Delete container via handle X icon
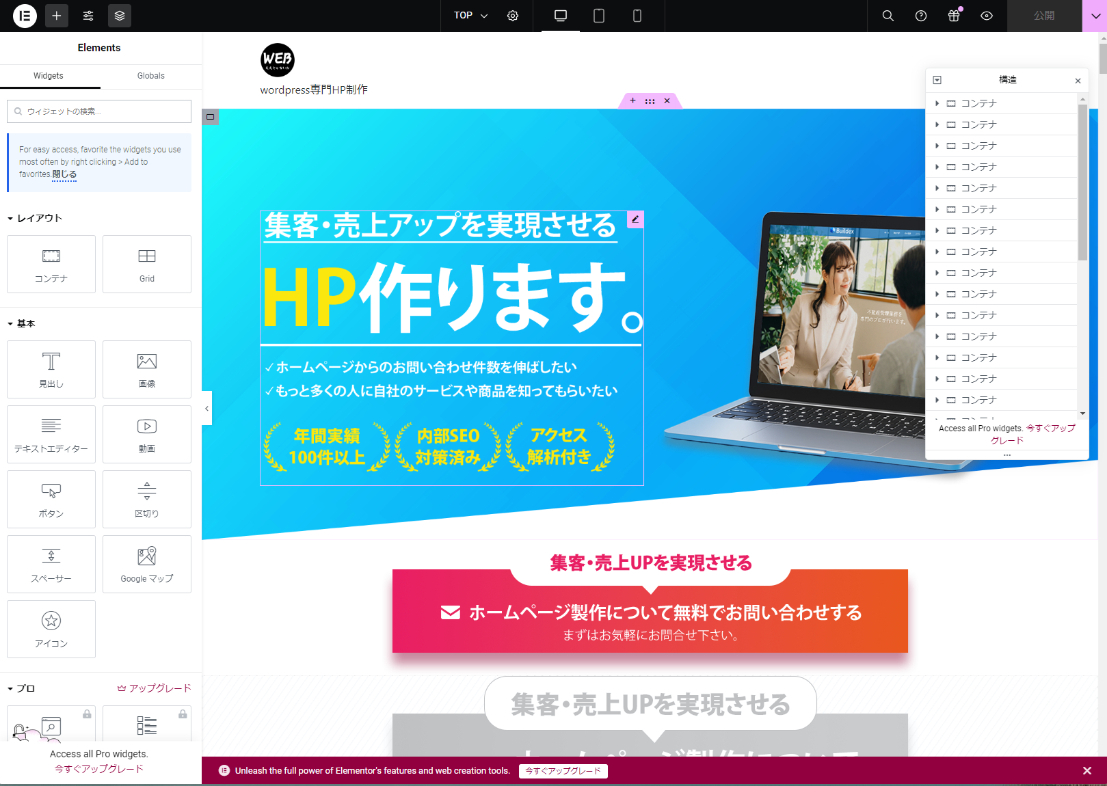The image size is (1107, 786). pos(667,100)
